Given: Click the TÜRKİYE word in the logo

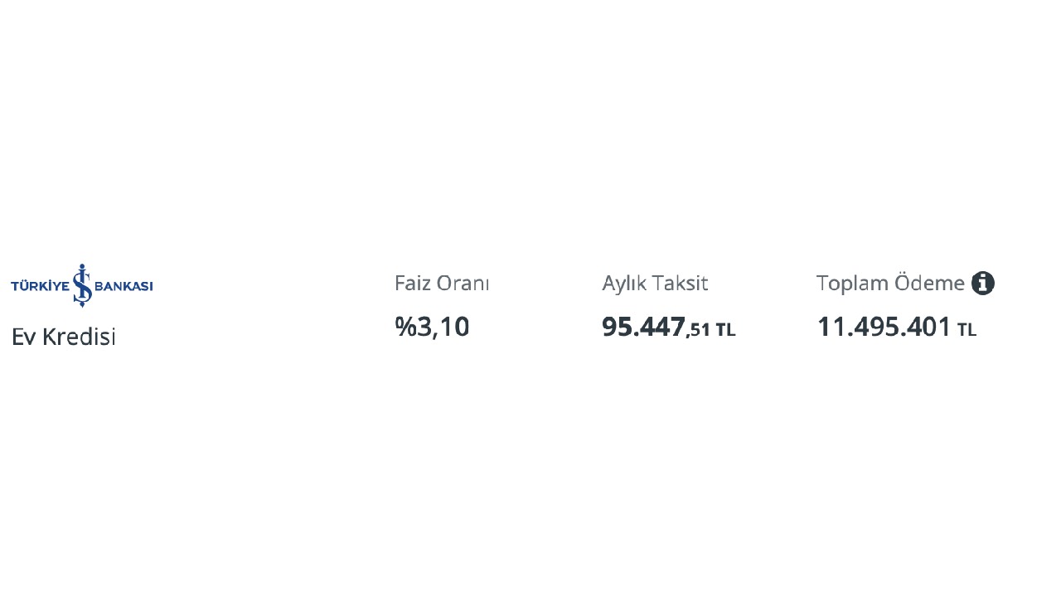Looking at the screenshot, I should click(40, 286).
